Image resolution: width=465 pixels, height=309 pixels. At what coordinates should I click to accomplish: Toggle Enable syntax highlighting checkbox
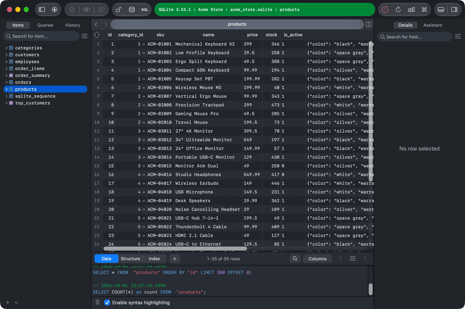[x=107, y=302]
